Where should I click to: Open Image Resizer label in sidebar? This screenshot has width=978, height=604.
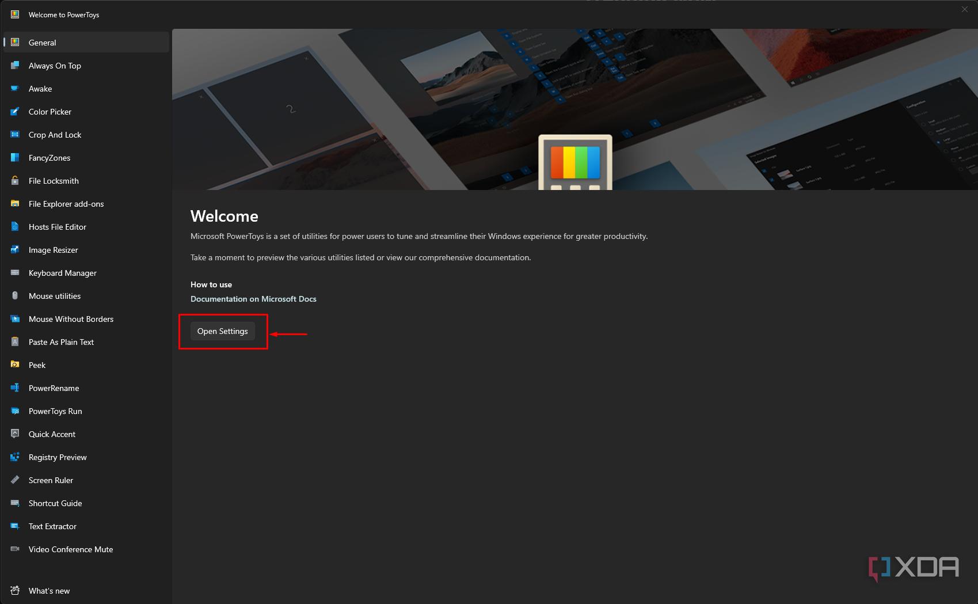(x=53, y=250)
